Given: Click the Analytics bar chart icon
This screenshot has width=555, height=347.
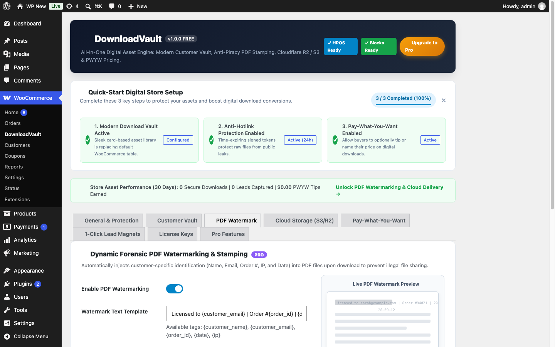Looking at the screenshot, I should (x=7, y=240).
